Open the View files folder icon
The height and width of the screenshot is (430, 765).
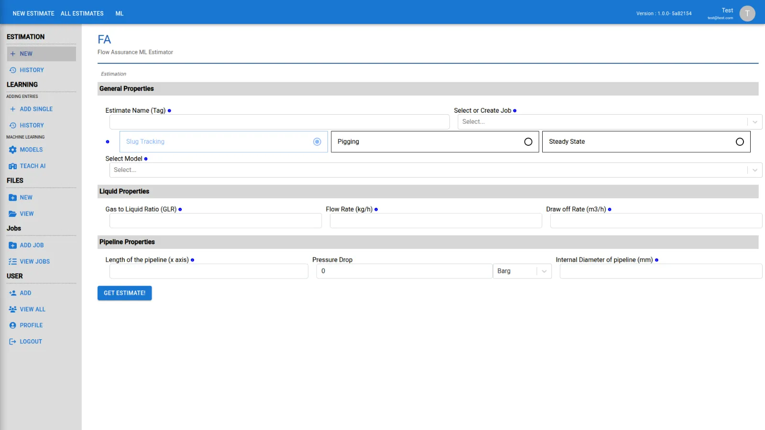tap(12, 214)
